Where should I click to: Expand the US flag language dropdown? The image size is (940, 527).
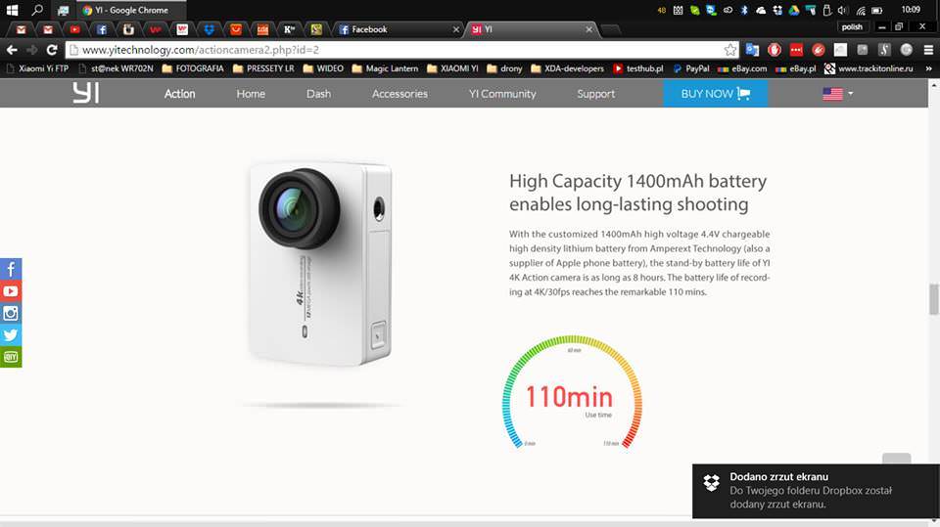[838, 94]
